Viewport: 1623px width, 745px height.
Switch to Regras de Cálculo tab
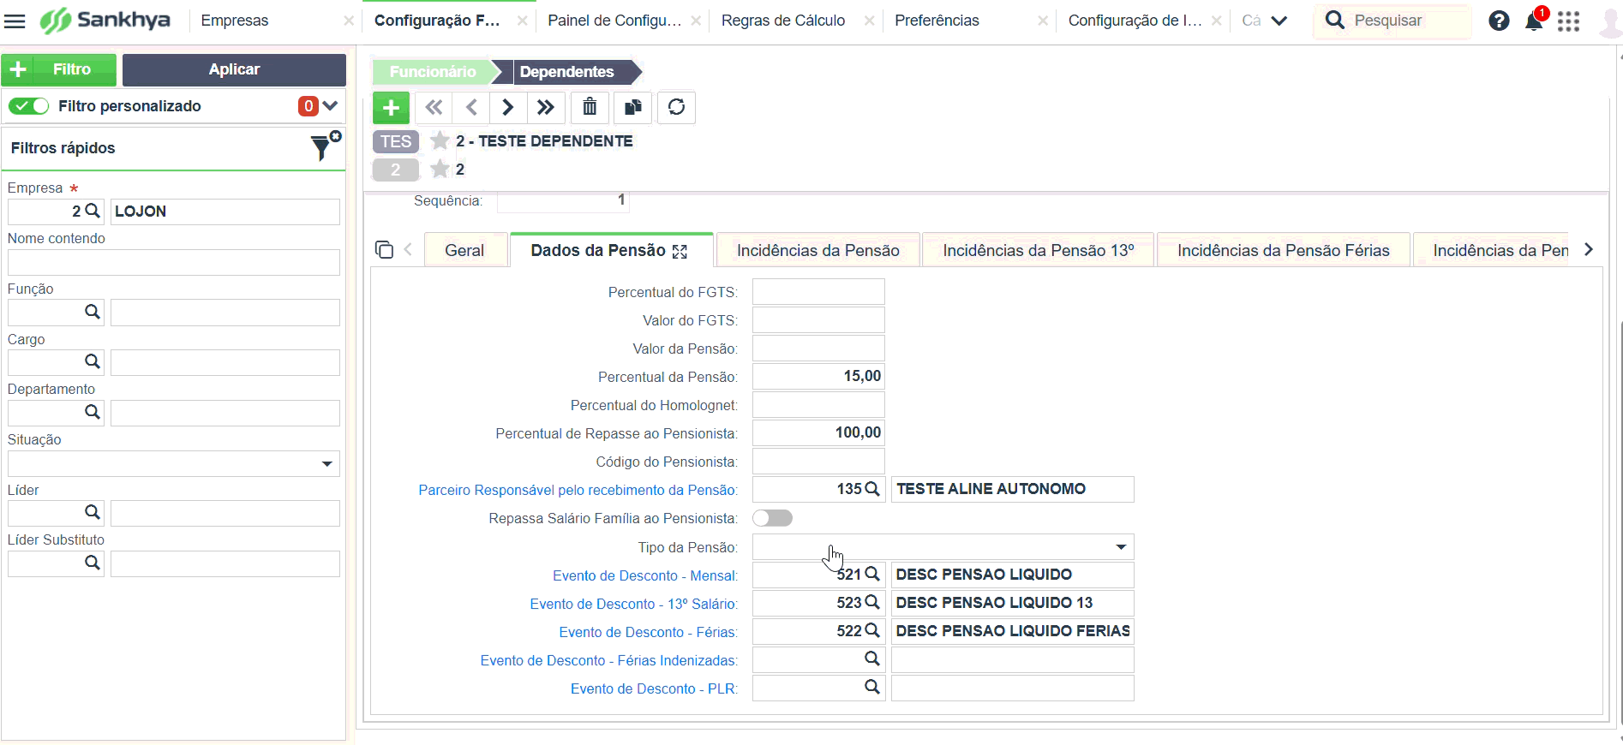(783, 21)
